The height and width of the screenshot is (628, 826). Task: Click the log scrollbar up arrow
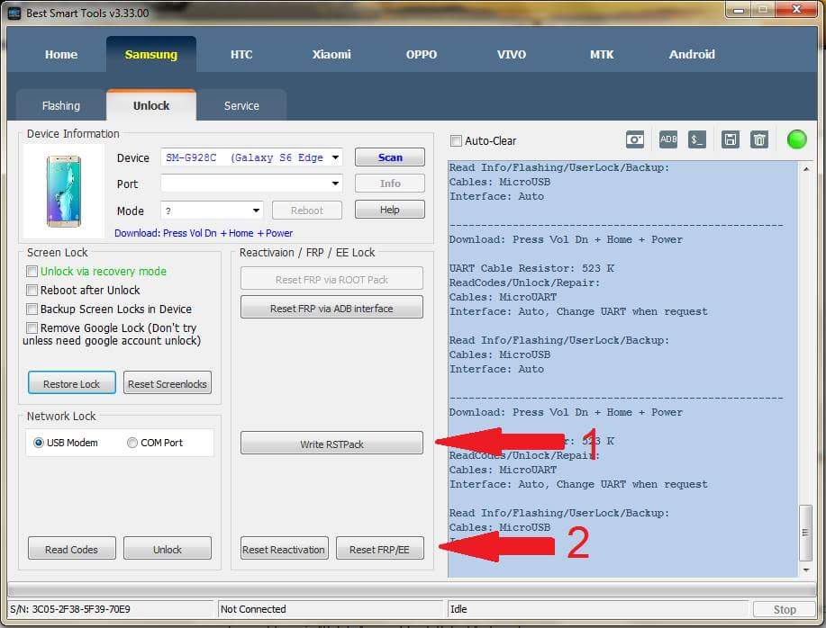pyautogui.click(x=805, y=169)
